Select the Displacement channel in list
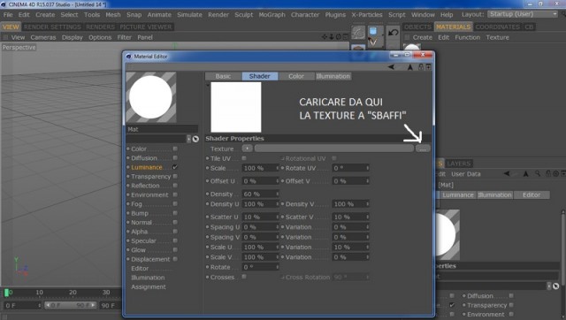Viewport: 566px width, 320px height. click(x=150, y=259)
